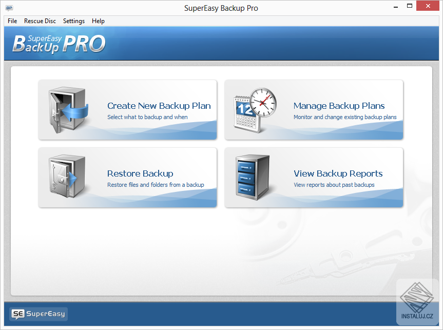443x330 pixels.
Task: Start Restore Backup
Action: (x=140, y=173)
